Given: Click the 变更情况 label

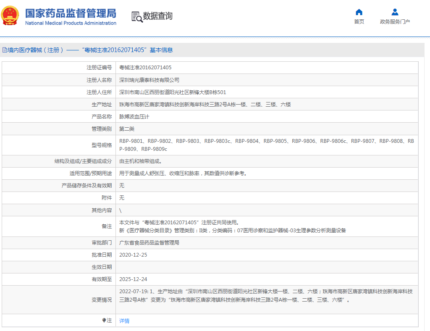Looking at the screenshot, I should point(102,300).
